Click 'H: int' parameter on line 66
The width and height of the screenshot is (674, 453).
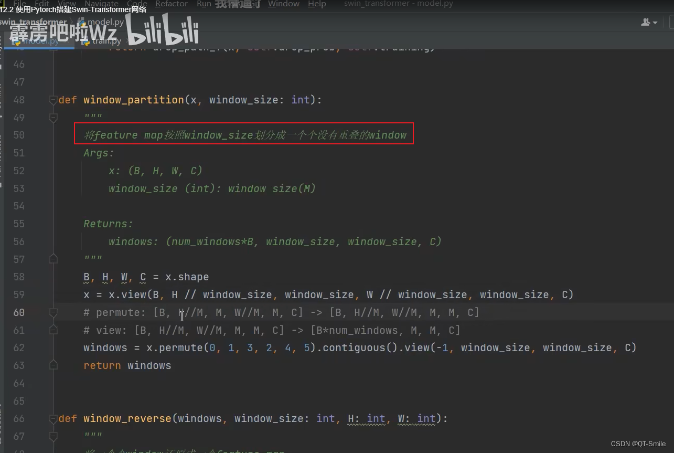click(367, 418)
